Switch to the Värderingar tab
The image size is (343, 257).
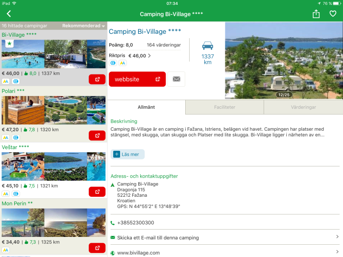(x=303, y=107)
